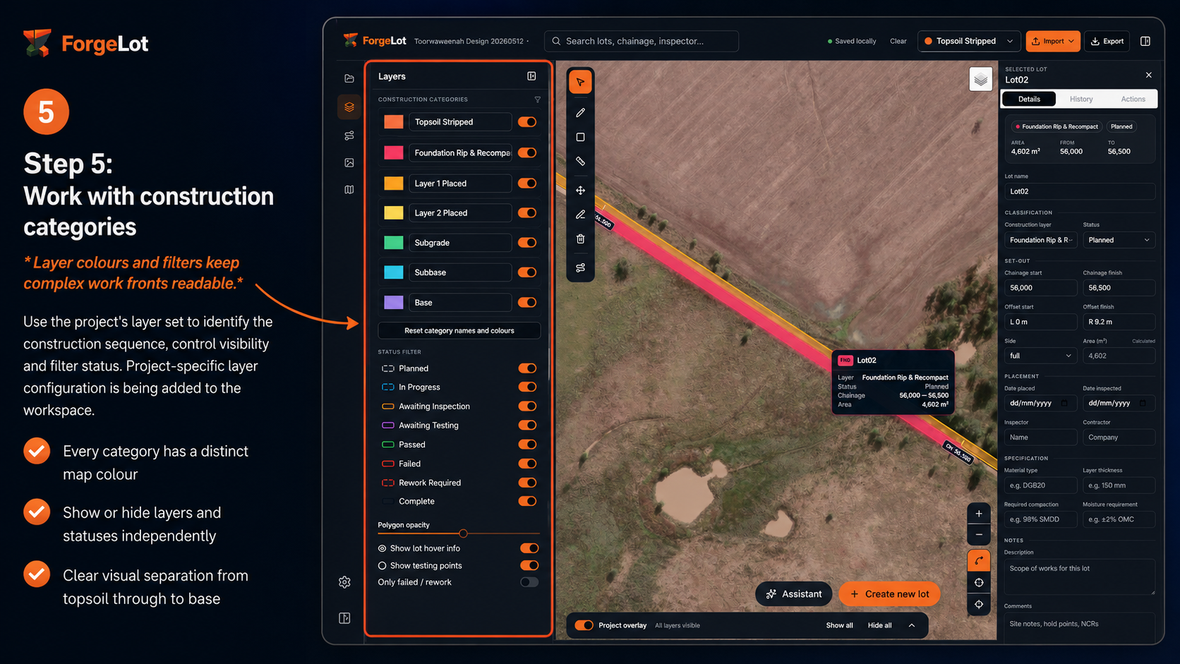1180x664 pixels.
Task: Toggle the Failed status filter
Action: pyautogui.click(x=527, y=464)
